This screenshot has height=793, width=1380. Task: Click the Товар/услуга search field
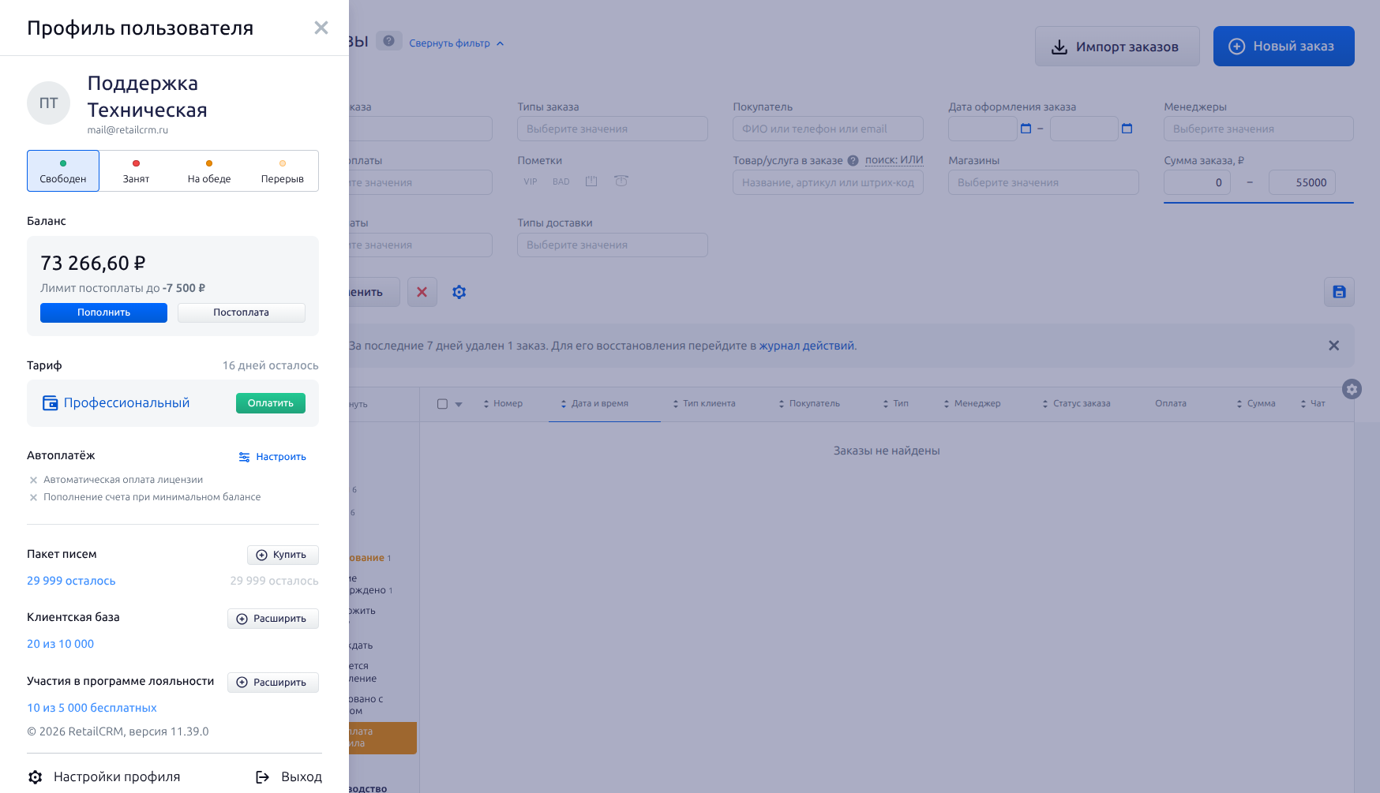(x=828, y=182)
